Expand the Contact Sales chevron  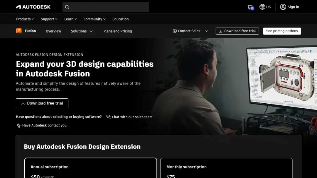pos(207,31)
